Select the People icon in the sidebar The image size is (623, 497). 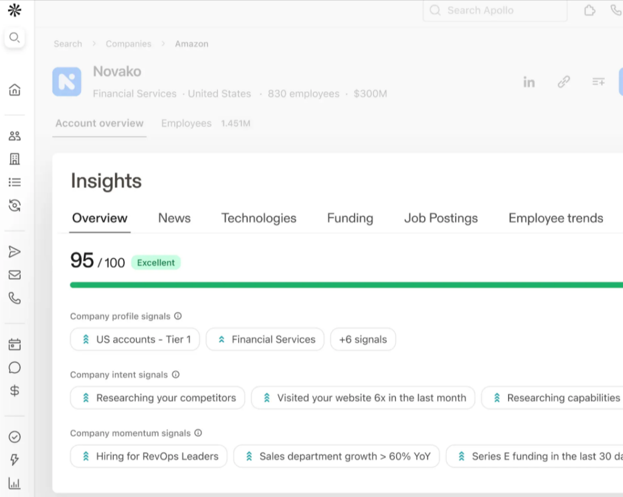click(x=15, y=136)
